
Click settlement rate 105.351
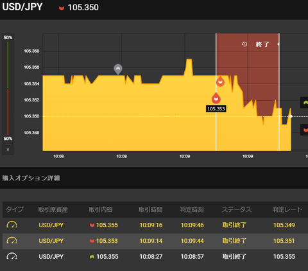[x=284, y=241]
